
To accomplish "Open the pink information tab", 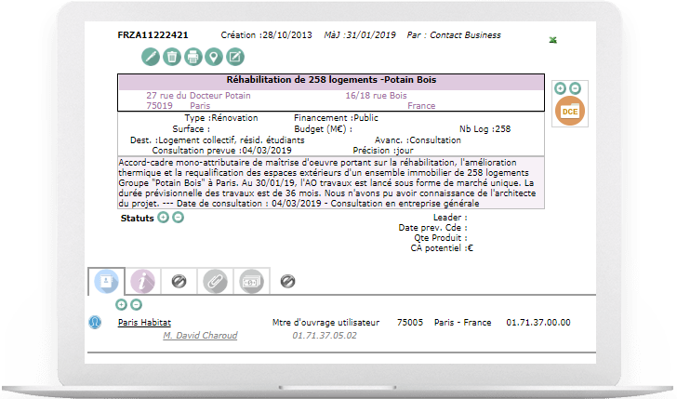I will tap(142, 280).
